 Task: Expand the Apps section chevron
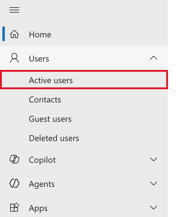point(153,207)
